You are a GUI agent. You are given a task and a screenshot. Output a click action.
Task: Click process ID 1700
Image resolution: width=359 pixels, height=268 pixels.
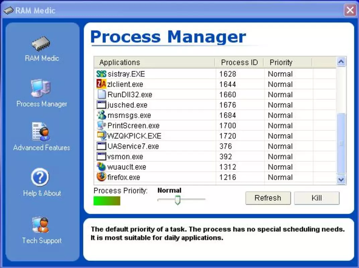[x=228, y=126]
